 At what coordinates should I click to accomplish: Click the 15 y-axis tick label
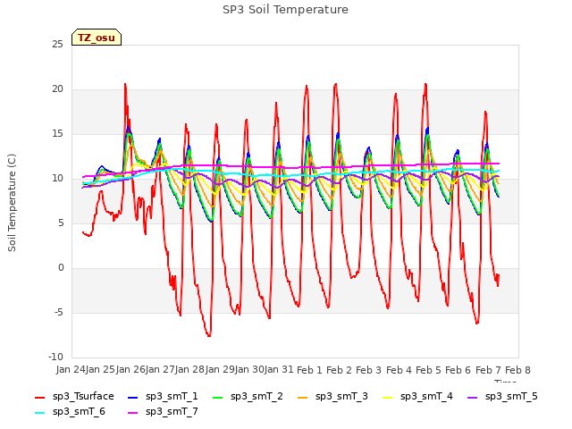(x=57, y=134)
